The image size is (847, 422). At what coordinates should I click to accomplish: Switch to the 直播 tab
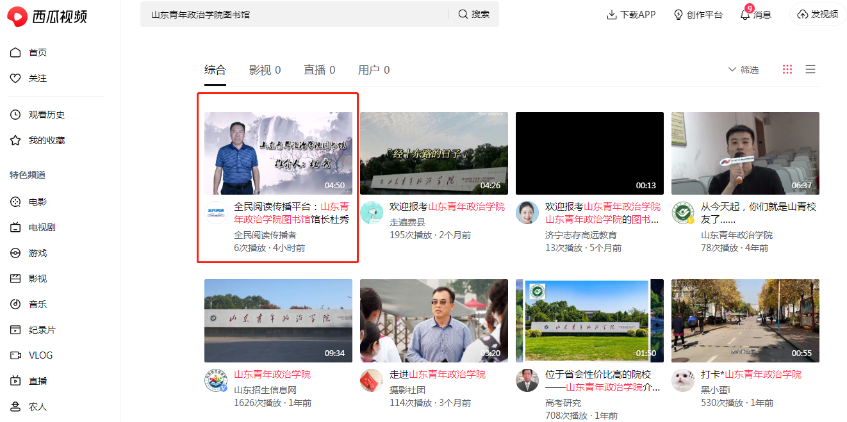pos(319,70)
